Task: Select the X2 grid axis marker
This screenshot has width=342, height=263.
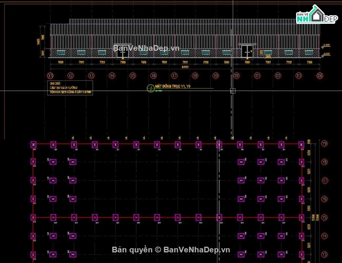Action: [70, 76]
